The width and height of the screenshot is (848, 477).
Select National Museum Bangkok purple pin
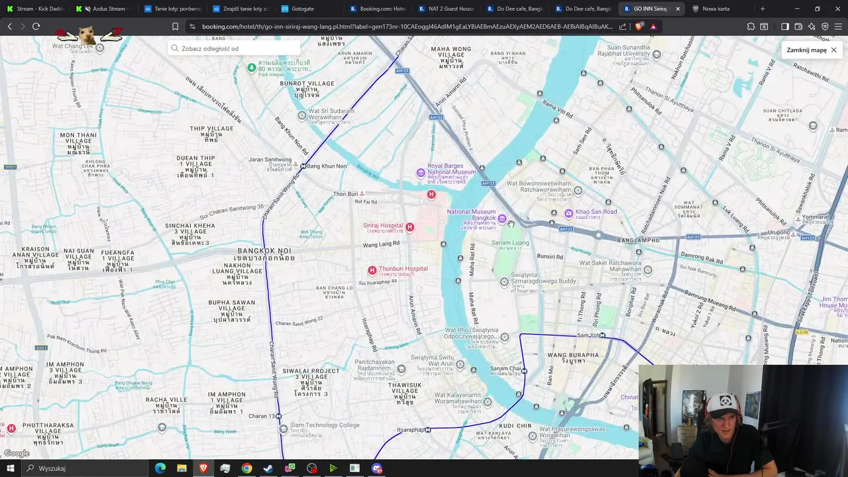[502, 219]
